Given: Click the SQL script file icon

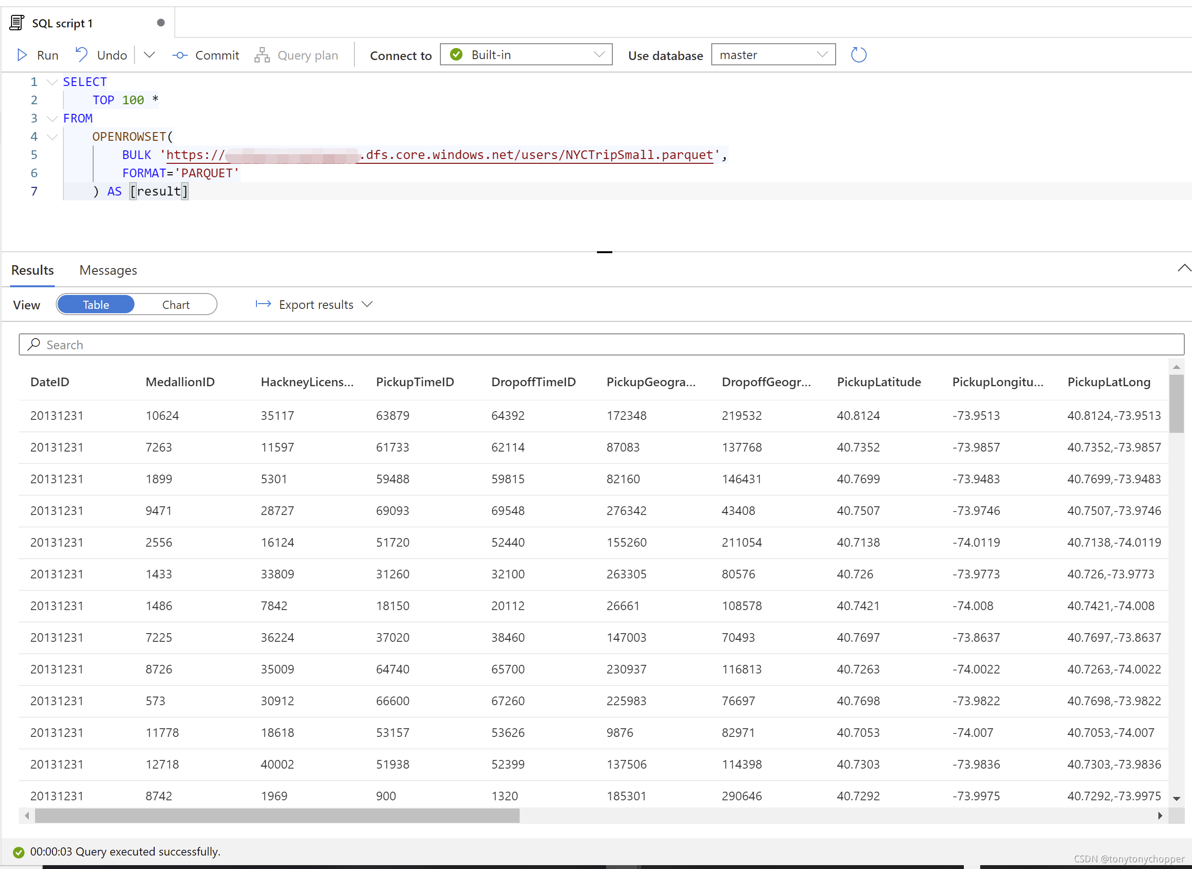Looking at the screenshot, I should (x=17, y=23).
